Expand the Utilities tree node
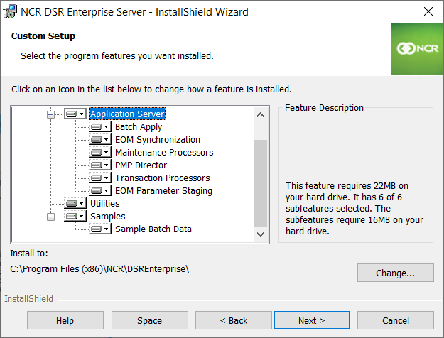444x338 pixels. [50, 204]
